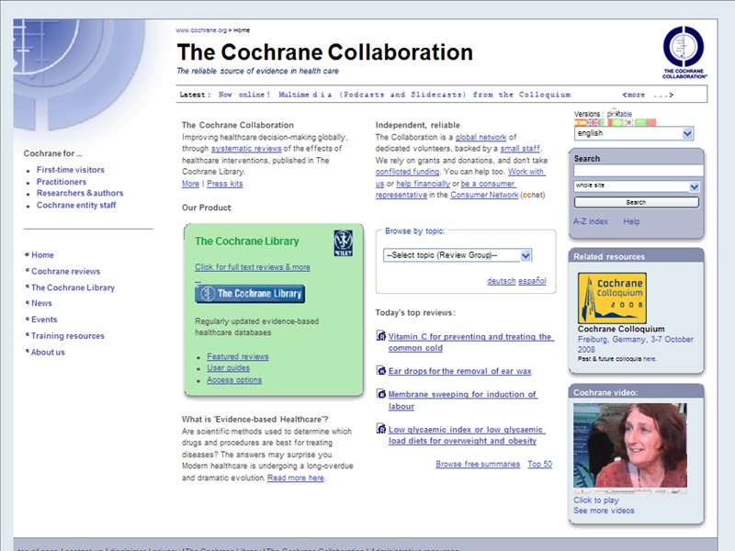Open Cochrane reviews in the left navigation
Viewport: 735px width, 551px height.
(x=65, y=271)
